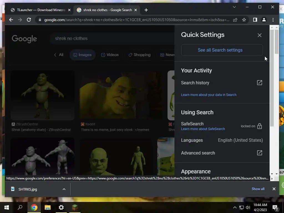The width and height of the screenshot is (284, 213).
Task: Open a new tab with plus button
Action: click(146, 10)
